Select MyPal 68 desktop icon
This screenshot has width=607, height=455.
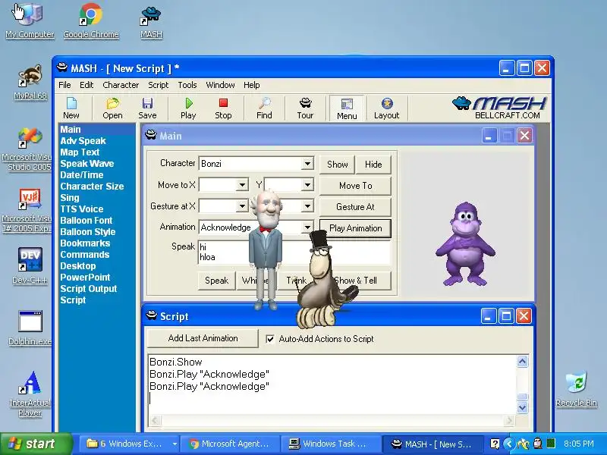pos(30,82)
